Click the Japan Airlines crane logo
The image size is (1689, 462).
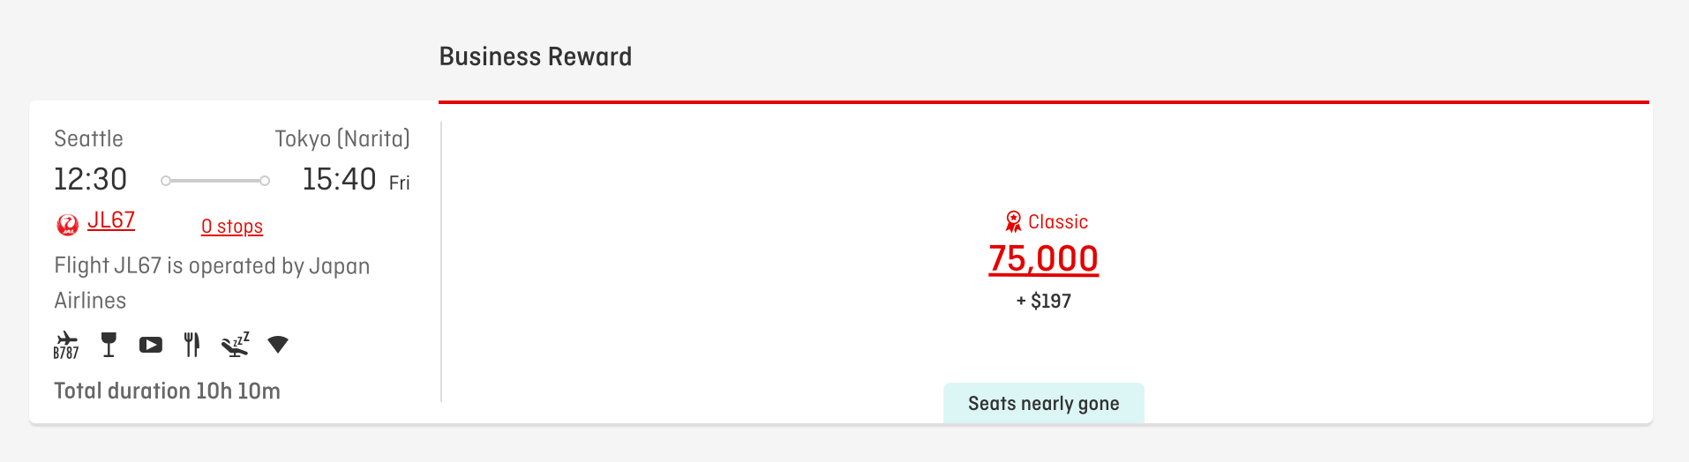point(67,225)
